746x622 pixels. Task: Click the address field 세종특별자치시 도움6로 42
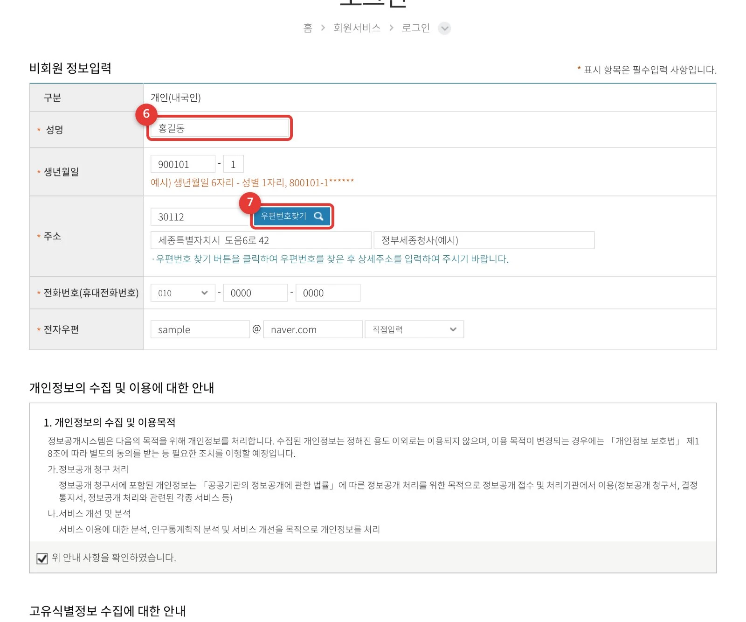(x=261, y=240)
